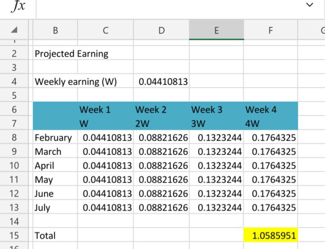This screenshot has width=325, height=249.
Task: Click the 'Total' label cell
Action: point(55,235)
